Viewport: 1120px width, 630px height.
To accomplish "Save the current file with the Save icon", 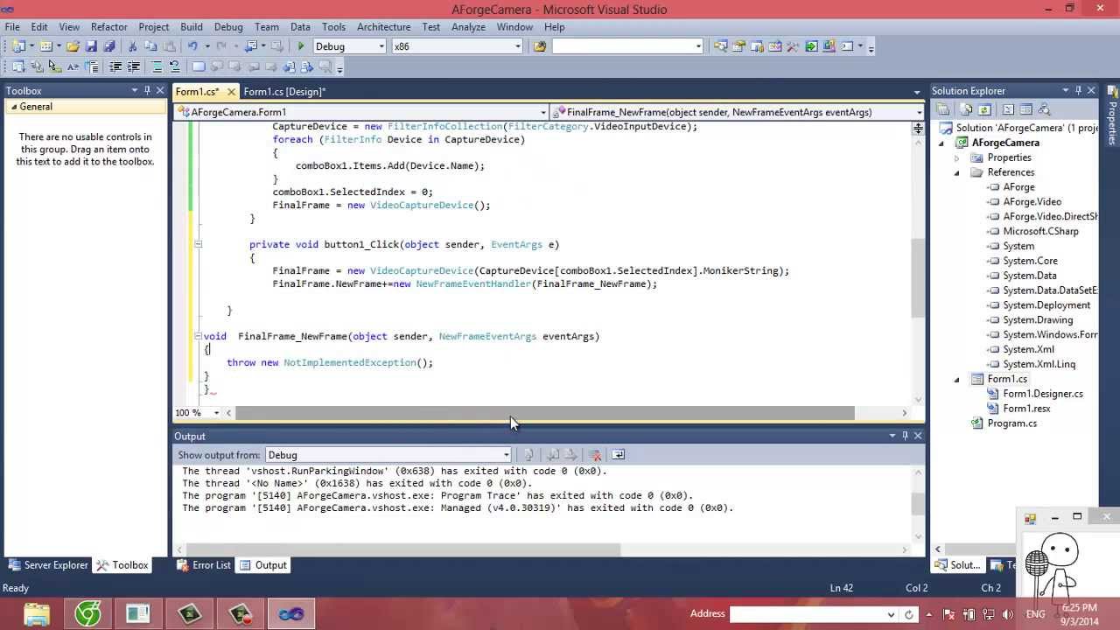I will click(91, 46).
